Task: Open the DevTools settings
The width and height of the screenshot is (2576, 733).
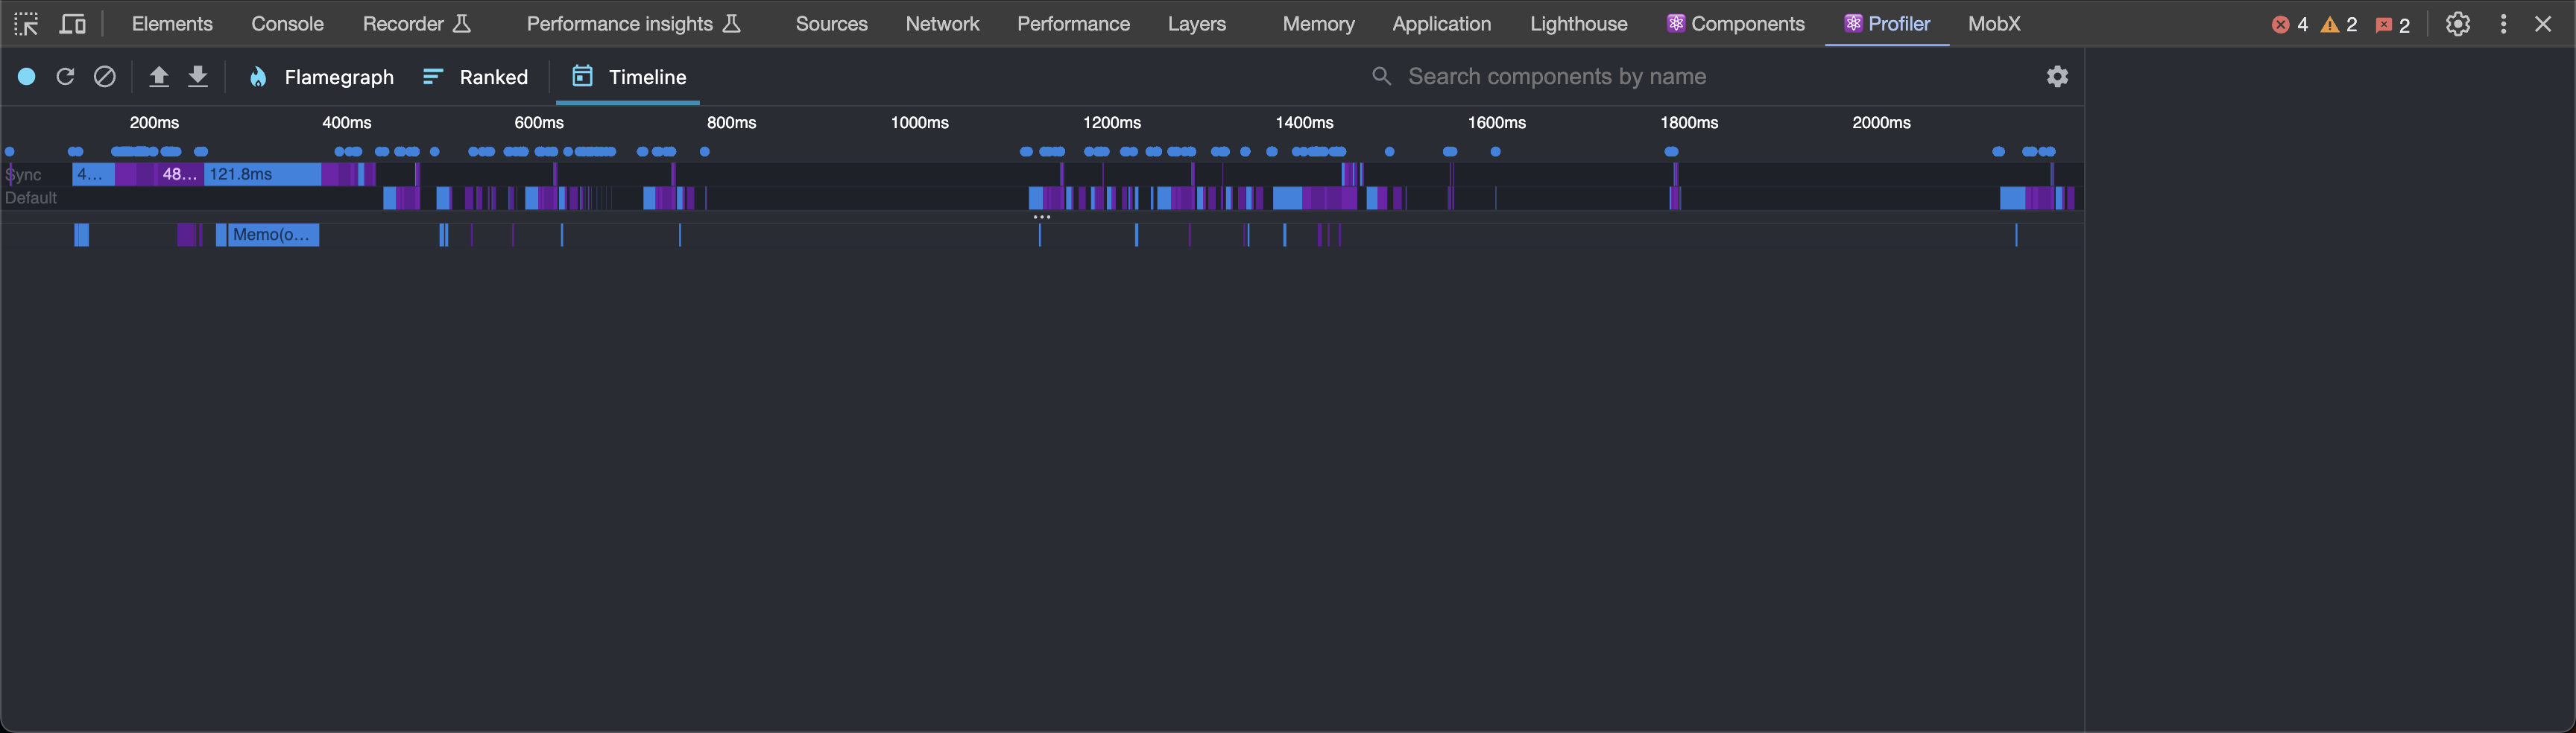Action: point(2457,23)
